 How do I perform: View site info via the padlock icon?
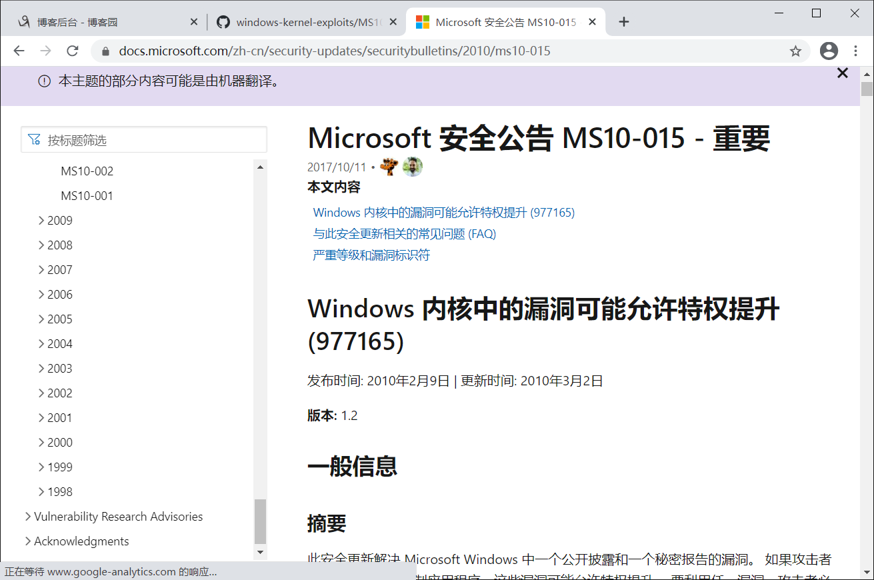(105, 51)
